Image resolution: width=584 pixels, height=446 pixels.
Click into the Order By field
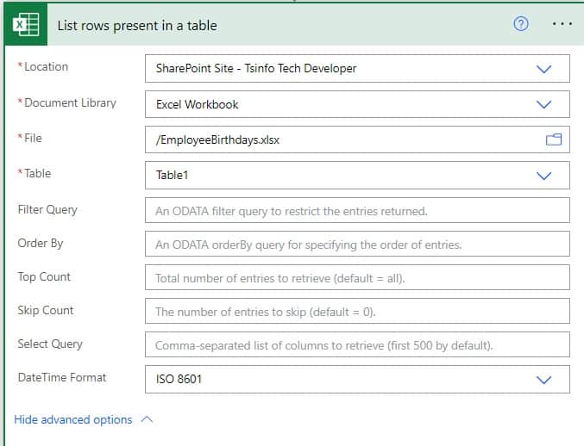(x=357, y=244)
